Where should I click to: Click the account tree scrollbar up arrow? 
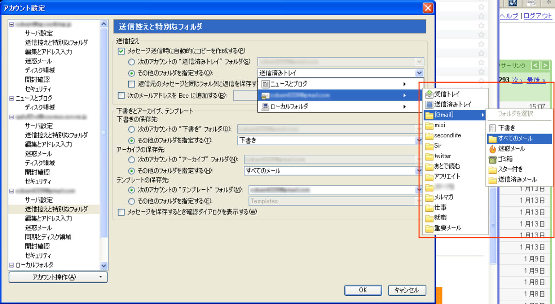[104, 24]
